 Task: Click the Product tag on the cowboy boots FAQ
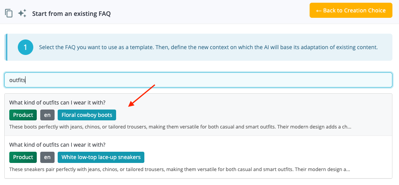(23, 115)
